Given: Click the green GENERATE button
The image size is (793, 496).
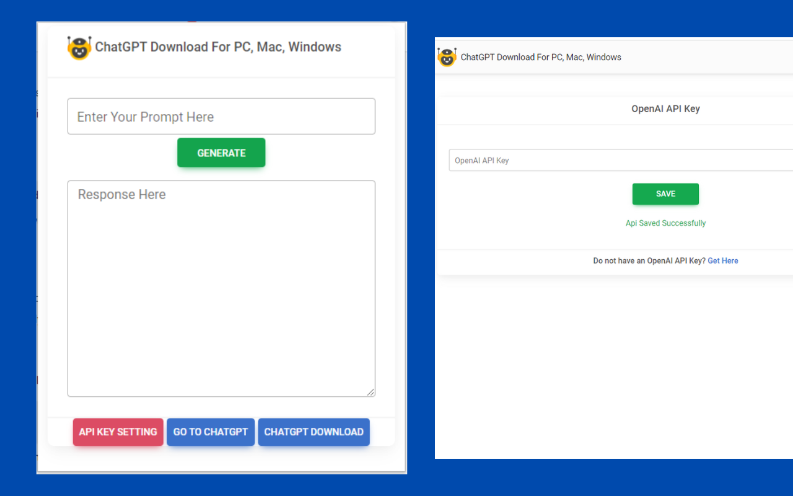Looking at the screenshot, I should [221, 153].
